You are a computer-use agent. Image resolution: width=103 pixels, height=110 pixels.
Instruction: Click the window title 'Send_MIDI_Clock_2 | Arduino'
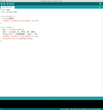coord(51,1)
